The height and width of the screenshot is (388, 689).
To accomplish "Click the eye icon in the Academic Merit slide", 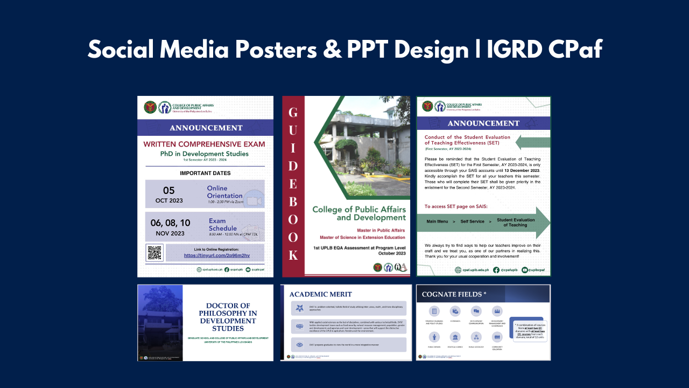I will point(300,344).
